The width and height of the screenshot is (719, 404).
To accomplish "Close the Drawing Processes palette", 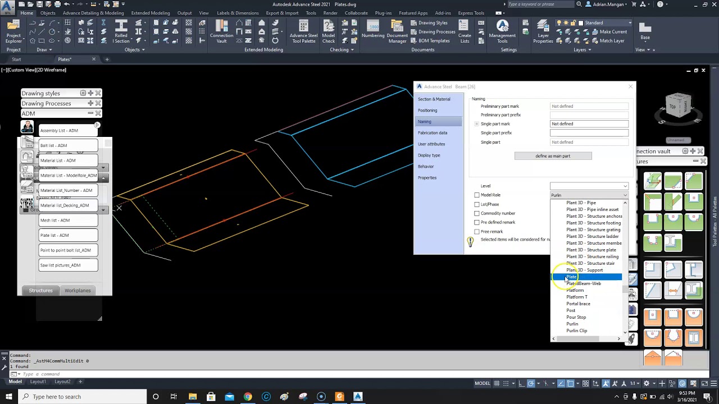I will click(x=98, y=103).
